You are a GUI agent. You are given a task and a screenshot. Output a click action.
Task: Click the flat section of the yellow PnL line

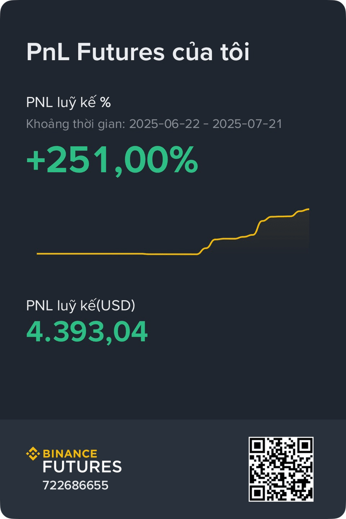[x=117, y=254]
